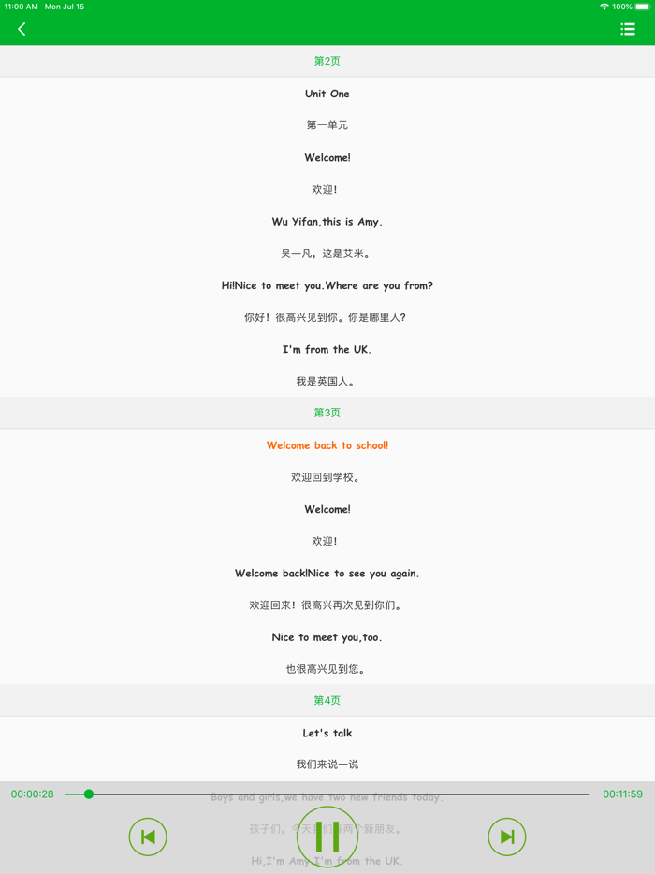Skip to the previous track

coord(148,837)
